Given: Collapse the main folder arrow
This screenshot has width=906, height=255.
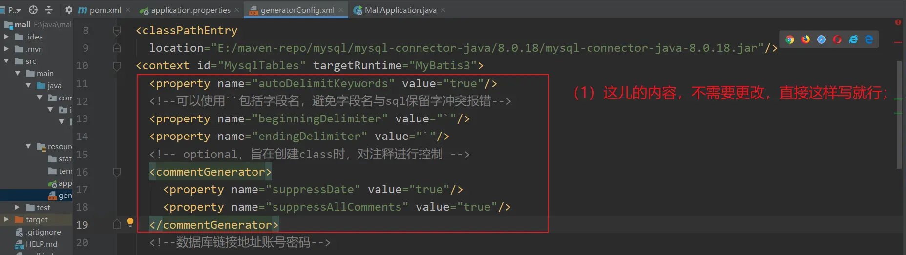Looking at the screenshot, I should click(18, 73).
